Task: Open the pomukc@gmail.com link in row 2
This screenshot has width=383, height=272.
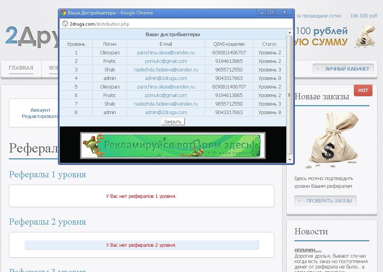Action: [166, 61]
